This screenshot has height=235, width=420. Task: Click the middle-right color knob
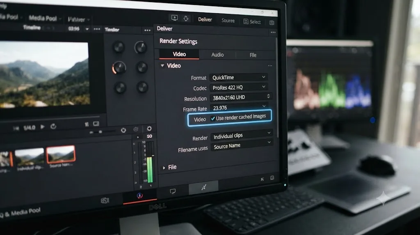click(x=142, y=67)
